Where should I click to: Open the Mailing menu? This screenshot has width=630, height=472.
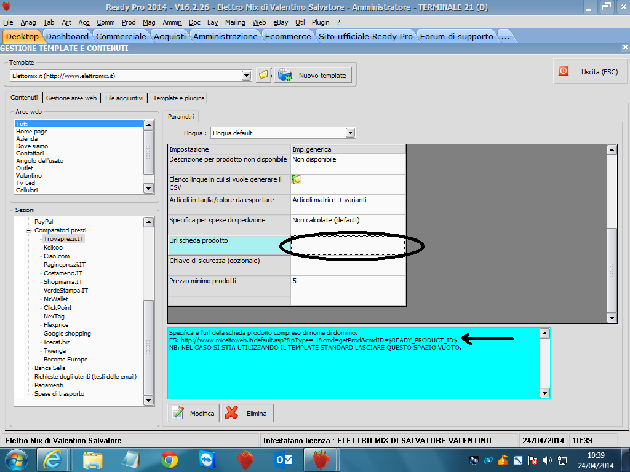tap(235, 23)
